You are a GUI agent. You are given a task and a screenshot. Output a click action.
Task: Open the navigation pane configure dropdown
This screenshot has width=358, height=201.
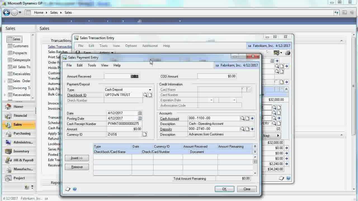[x=32, y=187]
